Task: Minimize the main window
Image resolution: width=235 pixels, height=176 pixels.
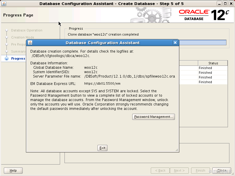Action: click(219, 4)
